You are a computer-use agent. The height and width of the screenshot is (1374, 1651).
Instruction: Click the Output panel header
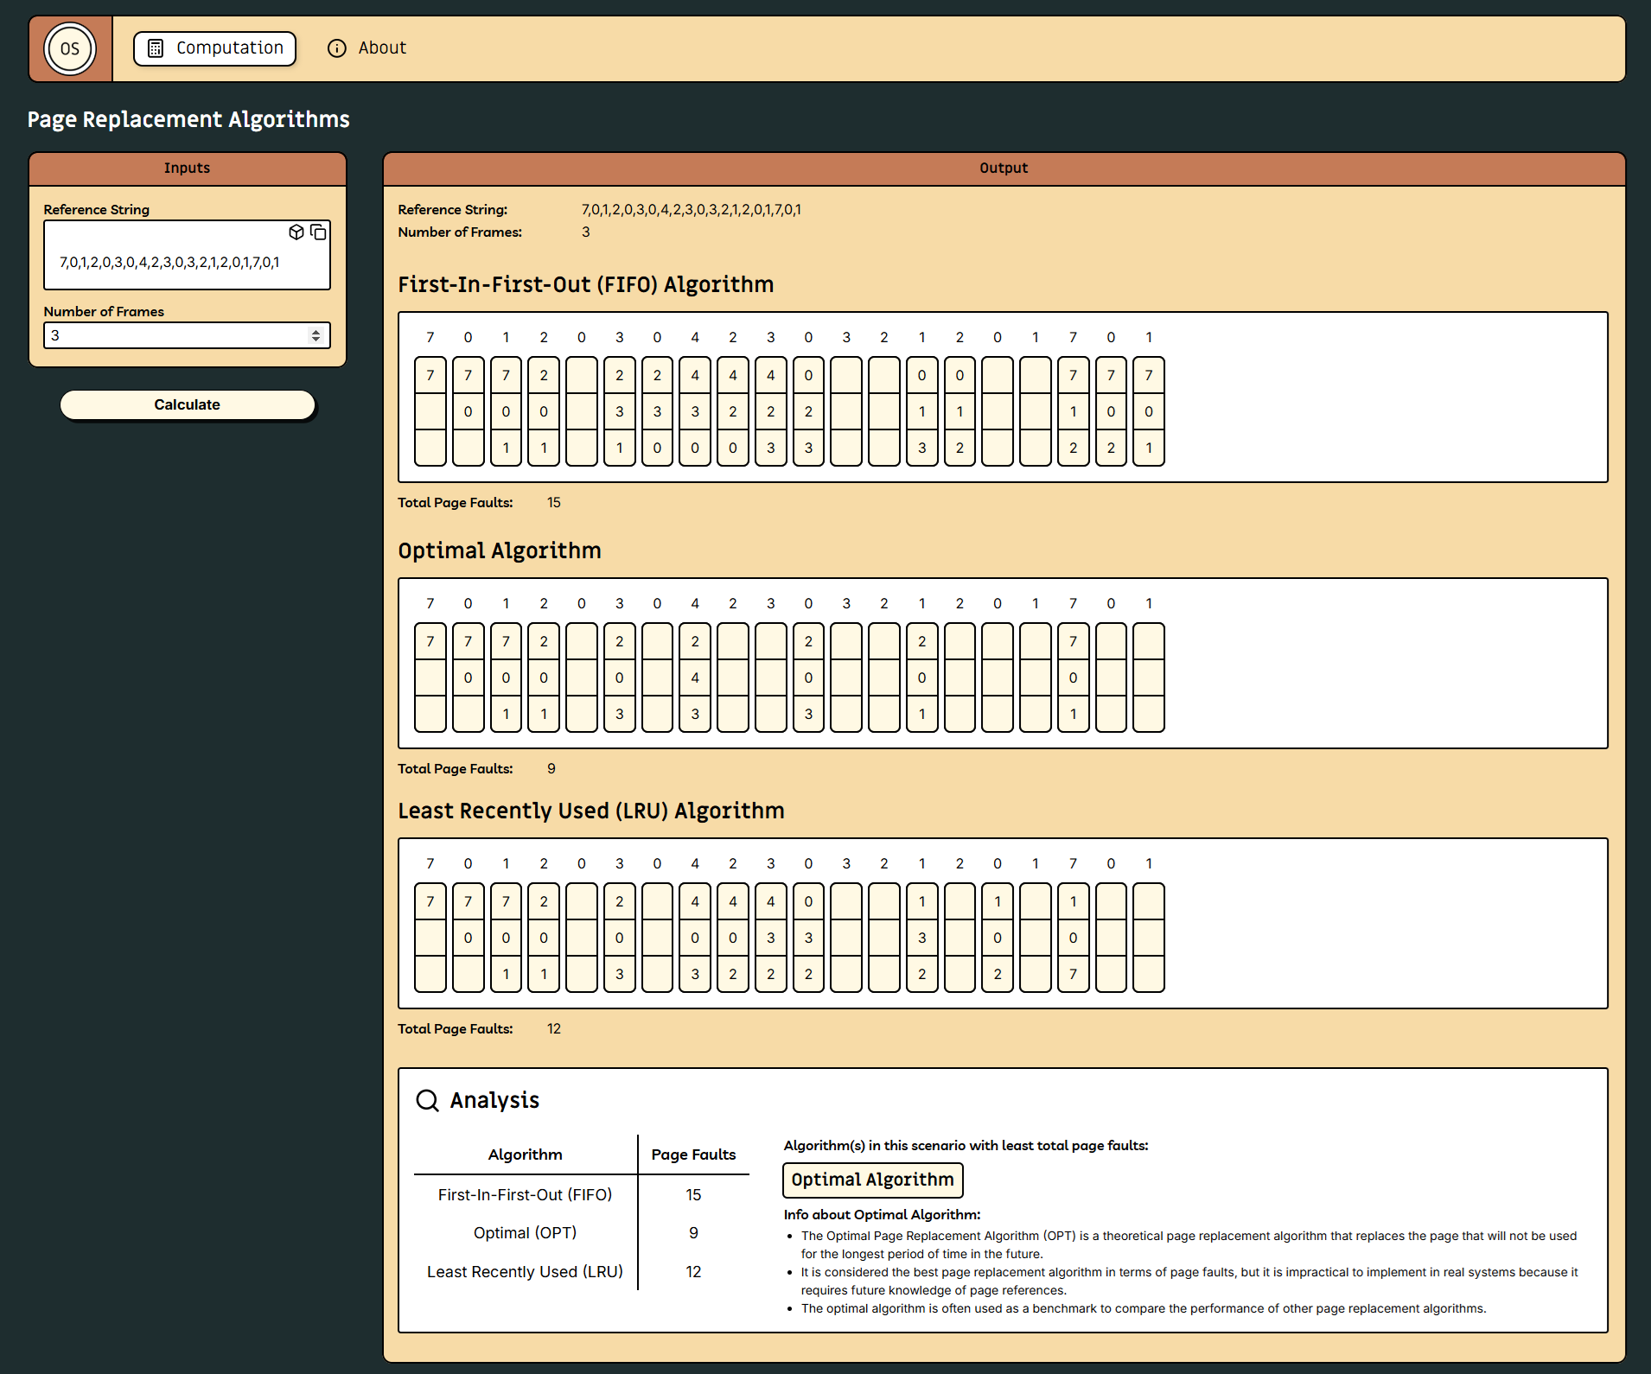tap(1004, 169)
